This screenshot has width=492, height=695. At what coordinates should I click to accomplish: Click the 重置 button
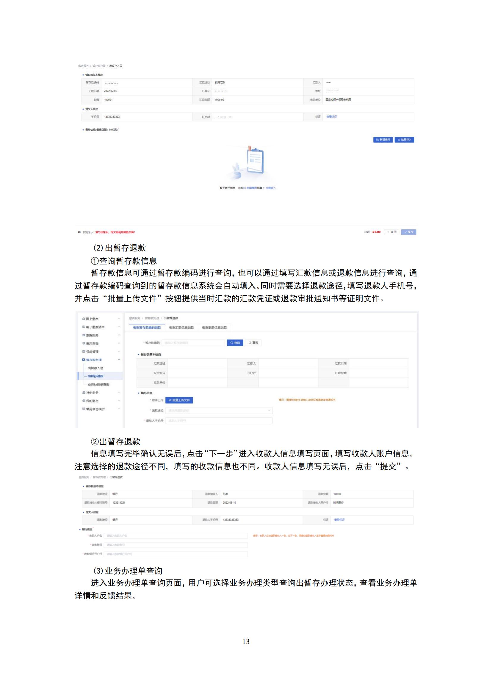tap(253, 343)
